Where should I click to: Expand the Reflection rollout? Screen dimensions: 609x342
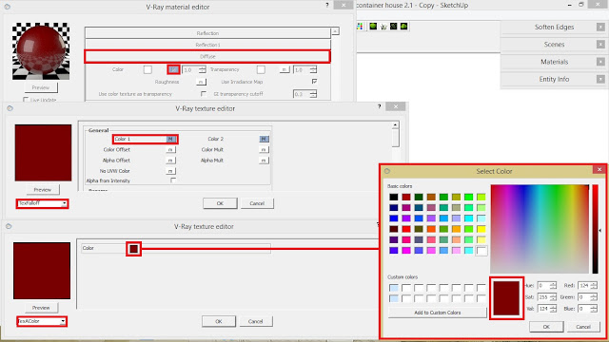pos(207,33)
